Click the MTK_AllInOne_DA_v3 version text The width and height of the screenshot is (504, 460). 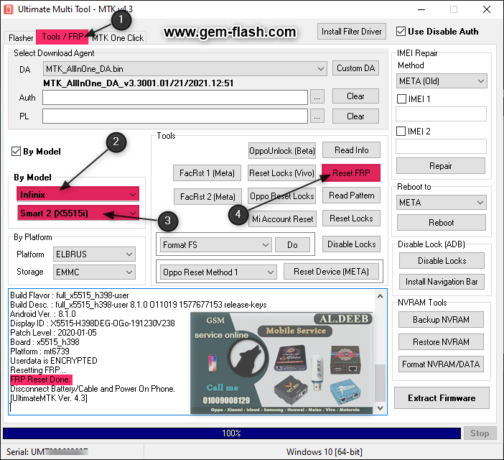pyautogui.click(x=139, y=83)
